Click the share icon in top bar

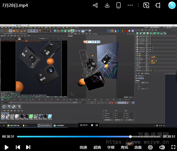pyautogui.click(x=95, y=5)
